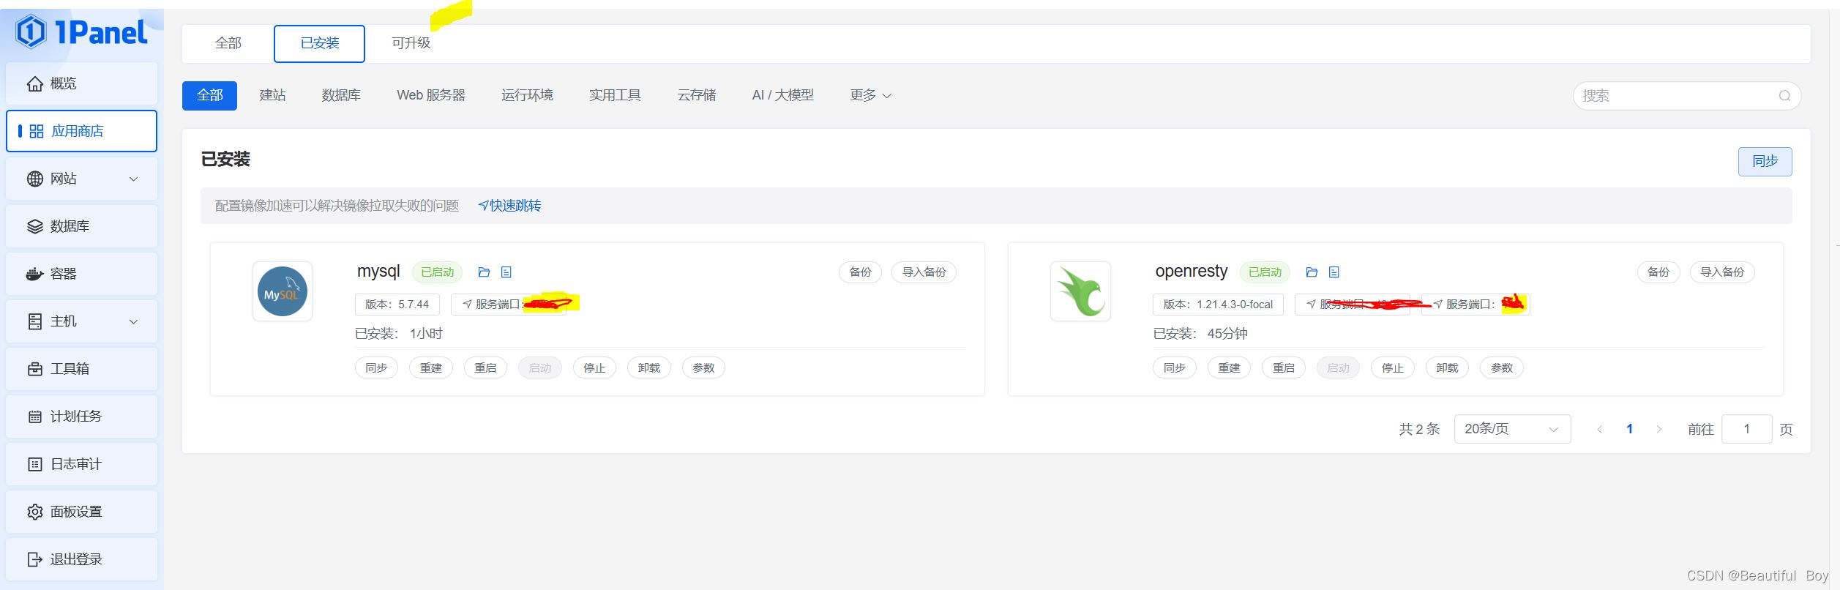Click the briefcase icon beside 工具箱

click(x=34, y=369)
